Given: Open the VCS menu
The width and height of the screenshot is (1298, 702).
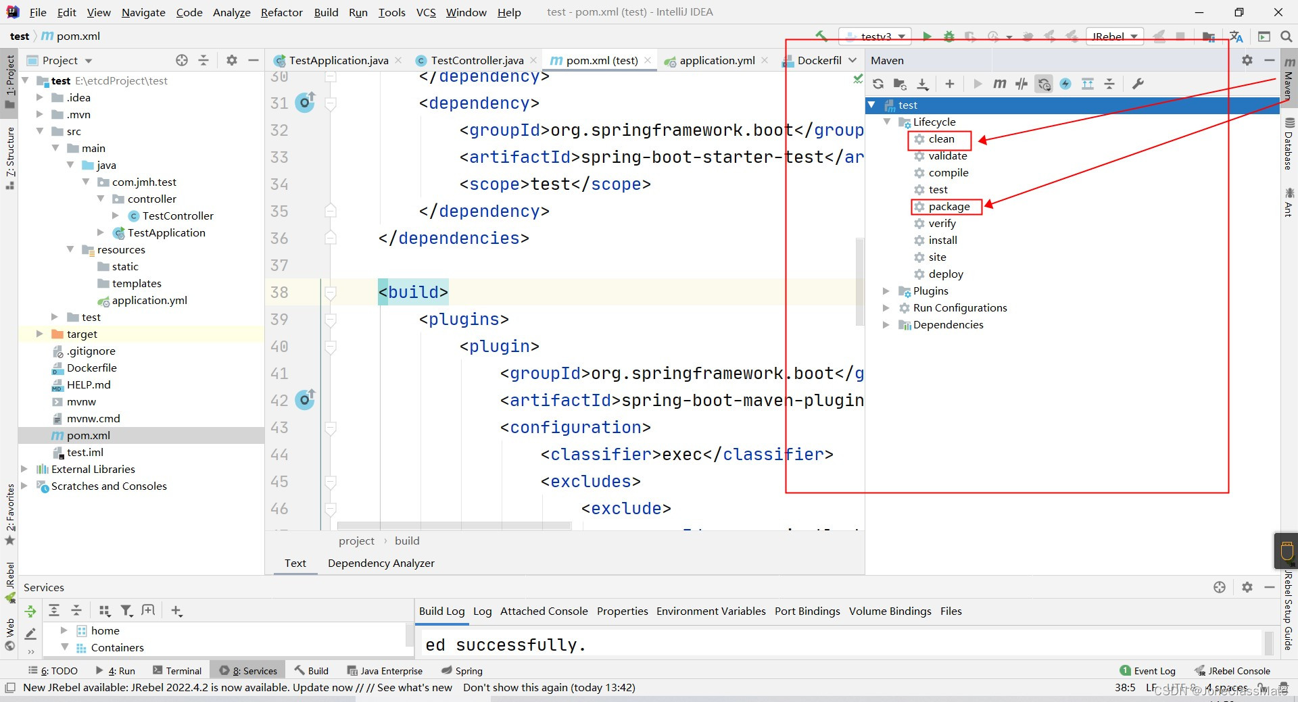Looking at the screenshot, I should point(426,12).
